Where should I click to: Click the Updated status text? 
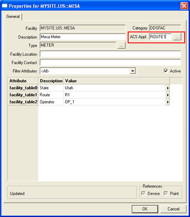tap(17, 193)
